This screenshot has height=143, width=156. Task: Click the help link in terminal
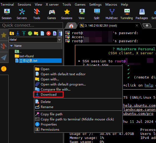149,85
